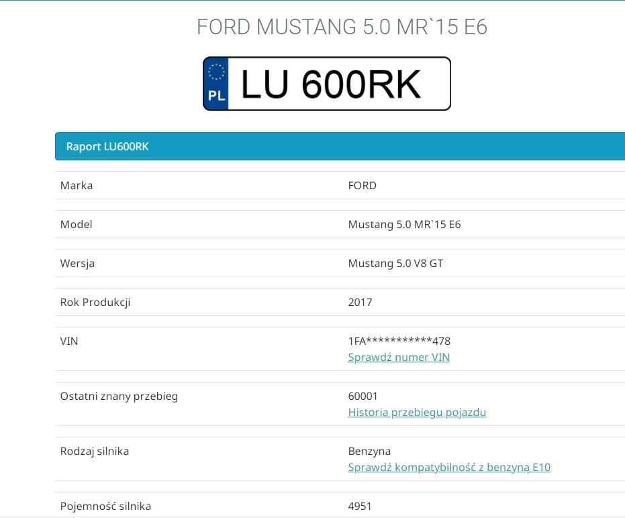Click the mileage value '60001'
This screenshot has height=518, width=625.
363,396
